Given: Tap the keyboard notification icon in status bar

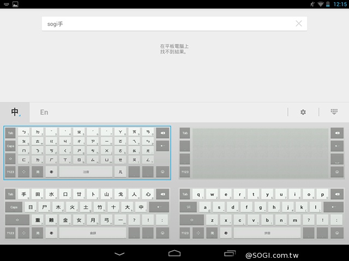Looking at the screenshot, I should 7,4.
